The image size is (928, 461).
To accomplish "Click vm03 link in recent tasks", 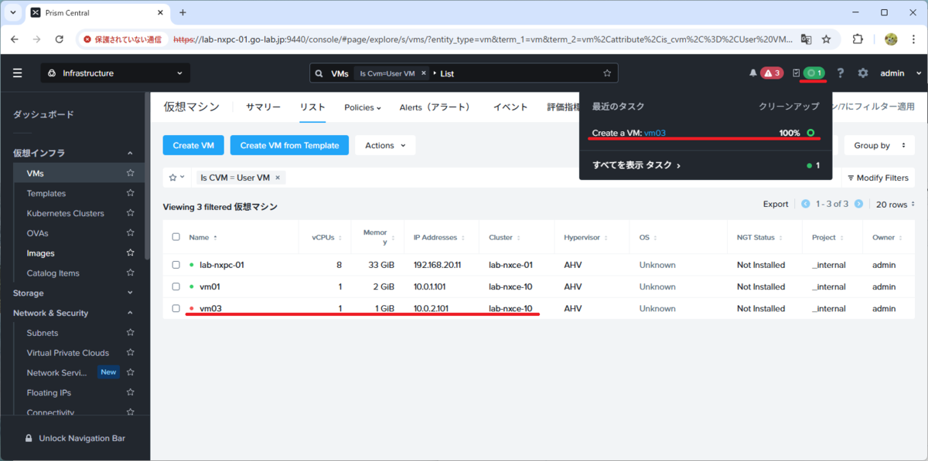I will click(x=655, y=133).
